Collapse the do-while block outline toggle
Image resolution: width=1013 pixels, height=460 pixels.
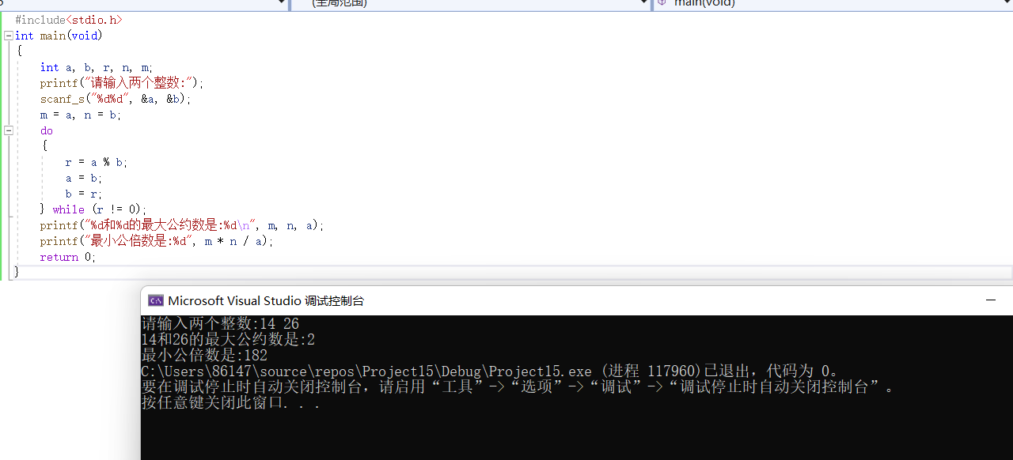pos(8,130)
